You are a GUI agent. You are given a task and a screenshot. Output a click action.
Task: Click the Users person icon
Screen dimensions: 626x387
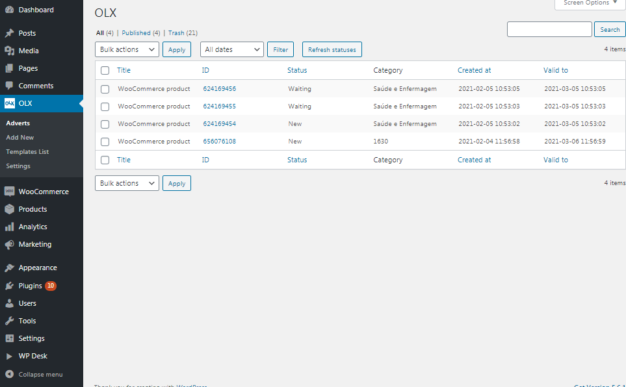tap(9, 303)
